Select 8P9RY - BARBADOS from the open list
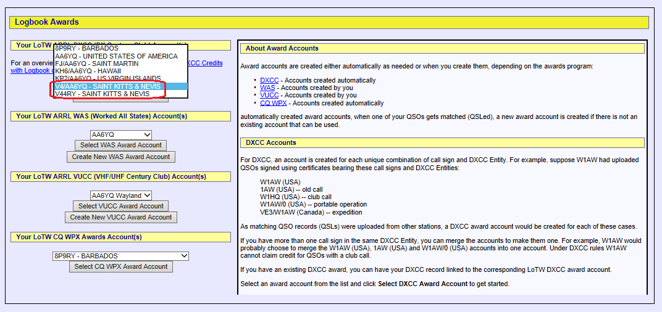 tap(86, 48)
